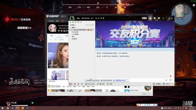Send message with the return-arrow button

[166, 80]
